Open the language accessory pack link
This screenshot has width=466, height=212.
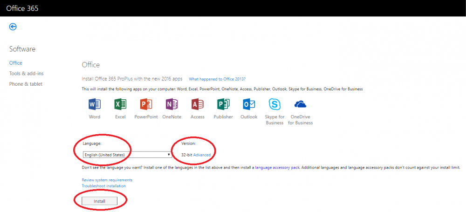click(x=277, y=168)
